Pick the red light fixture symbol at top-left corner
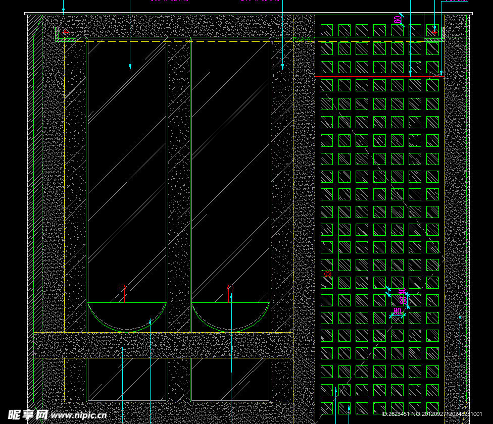The image size is (493, 424). 66,33
